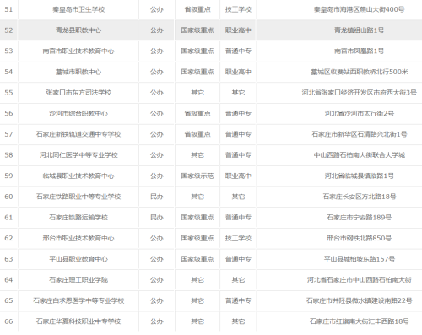Select 河北同仁医学中等专业学校 row name
422x335 pixels.
point(78,155)
